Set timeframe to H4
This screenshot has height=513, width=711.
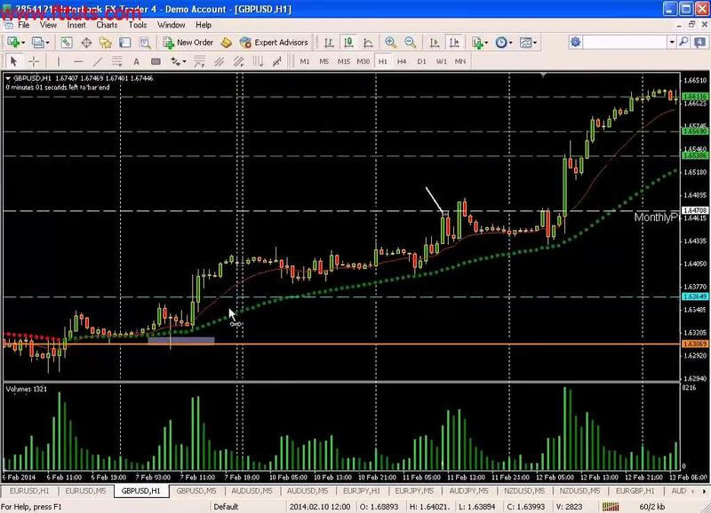[x=402, y=61]
